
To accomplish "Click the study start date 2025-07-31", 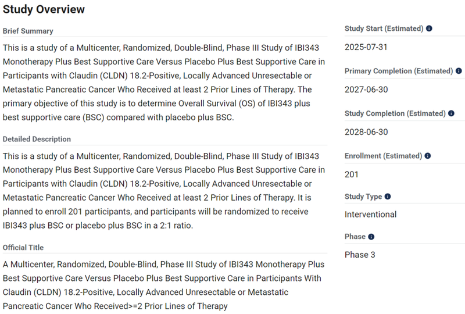I will [x=366, y=47].
